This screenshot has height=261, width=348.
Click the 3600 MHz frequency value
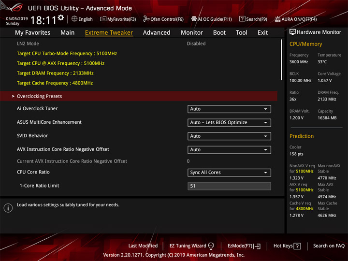tap(299, 62)
